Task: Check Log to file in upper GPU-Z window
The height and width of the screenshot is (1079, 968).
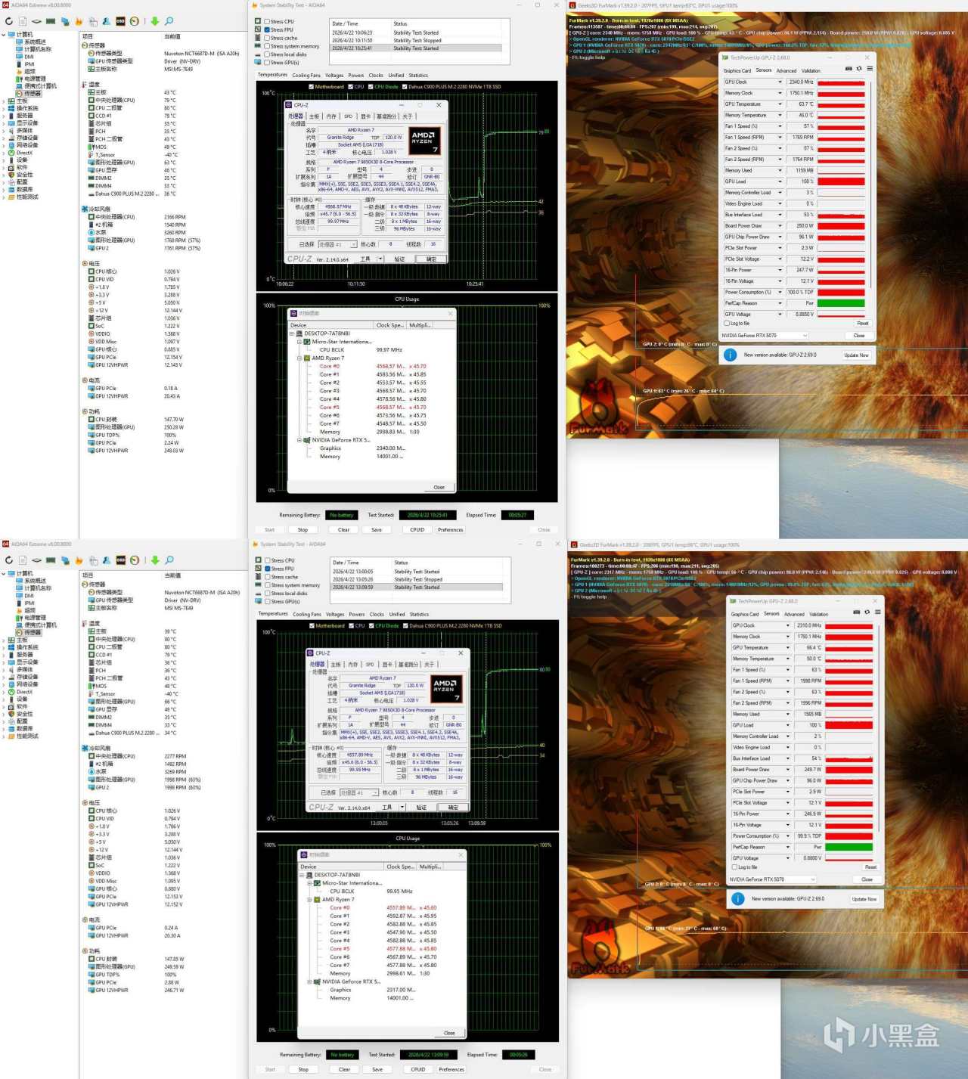Action: coord(728,324)
